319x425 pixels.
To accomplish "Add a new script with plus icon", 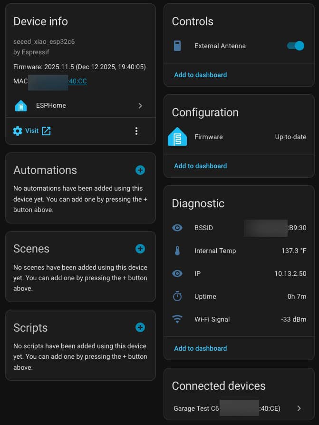I will click(x=140, y=327).
